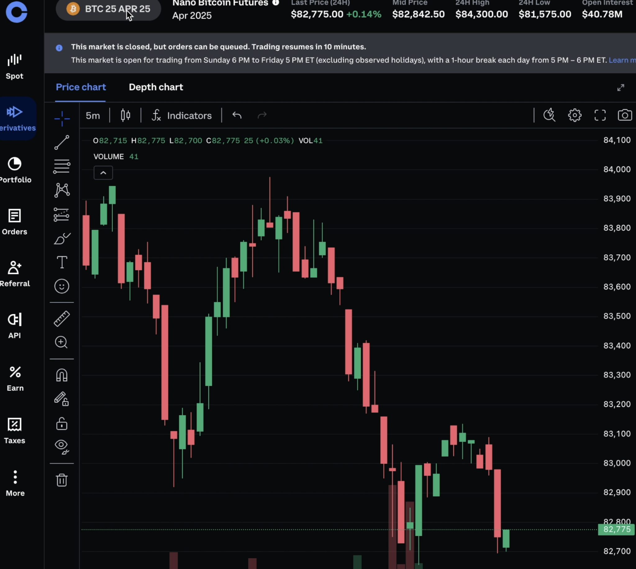The width and height of the screenshot is (636, 569).
Task: Take a chart snapshot with the camera icon
Action: [625, 115]
